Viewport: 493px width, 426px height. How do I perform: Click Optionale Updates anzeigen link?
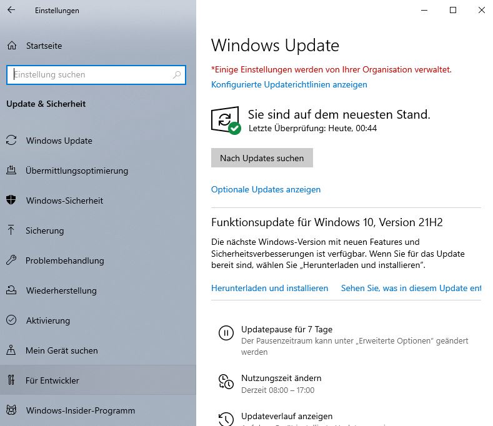[x=266, y=190]
